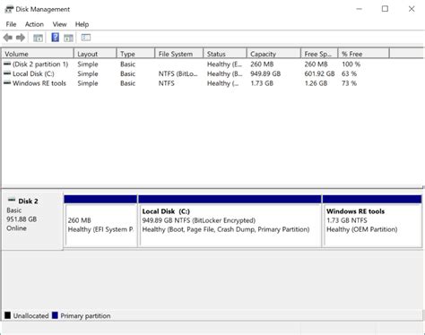Open the Help menu
This screenshot has width=425, height=335.
click(x=82, y=24)
